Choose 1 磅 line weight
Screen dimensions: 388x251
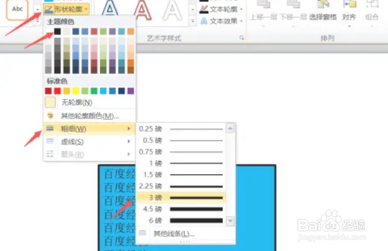pos(181,163)
